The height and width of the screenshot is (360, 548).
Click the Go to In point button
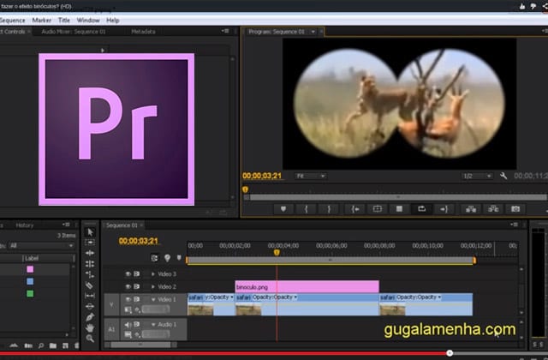355,209
